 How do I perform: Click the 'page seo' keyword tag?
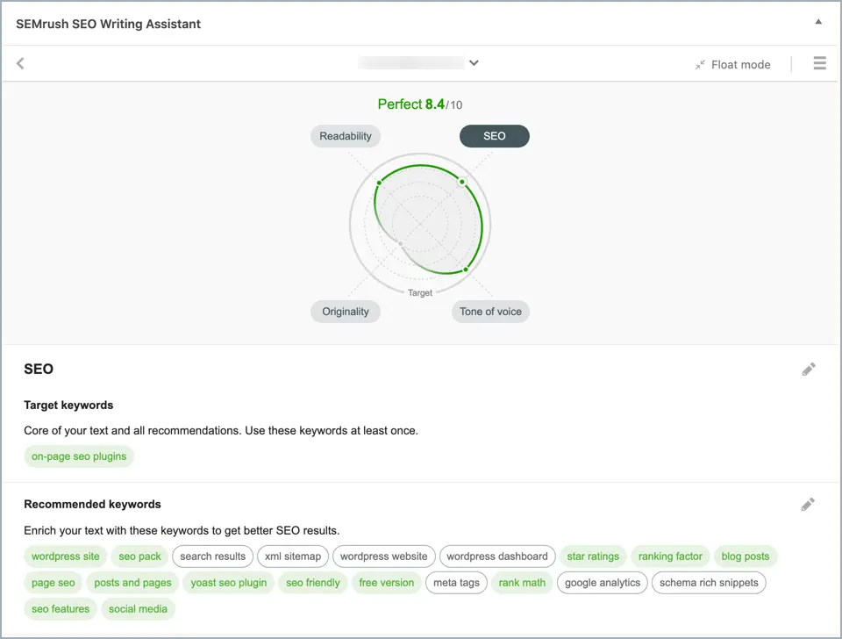coord(54,583)
